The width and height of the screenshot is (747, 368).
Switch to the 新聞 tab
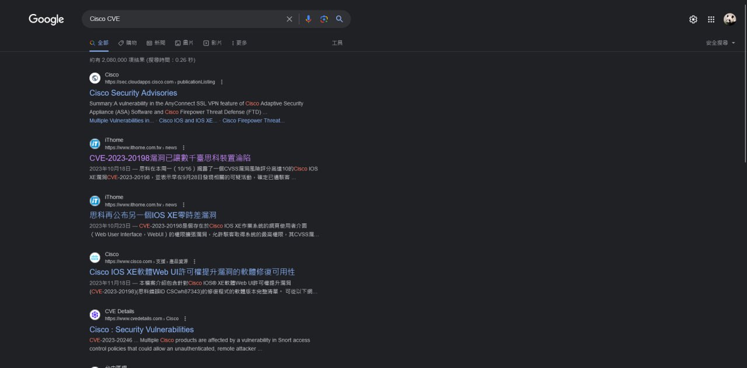[156, 43]
